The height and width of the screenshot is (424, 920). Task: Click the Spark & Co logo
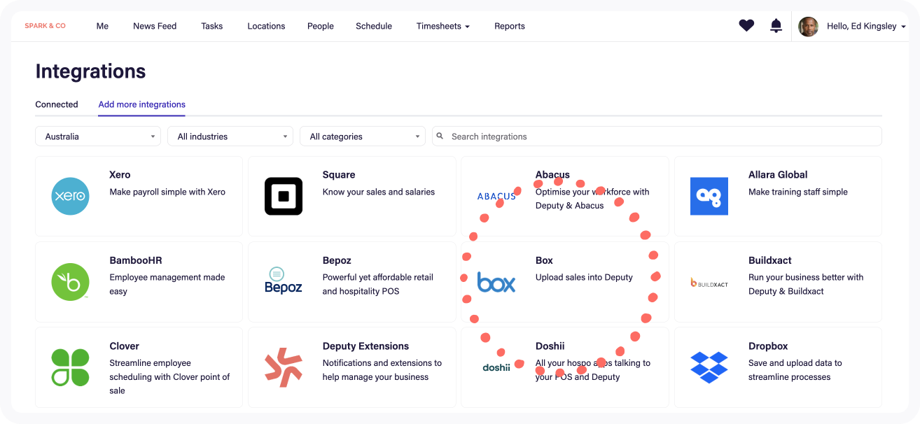tap(46, 26)
